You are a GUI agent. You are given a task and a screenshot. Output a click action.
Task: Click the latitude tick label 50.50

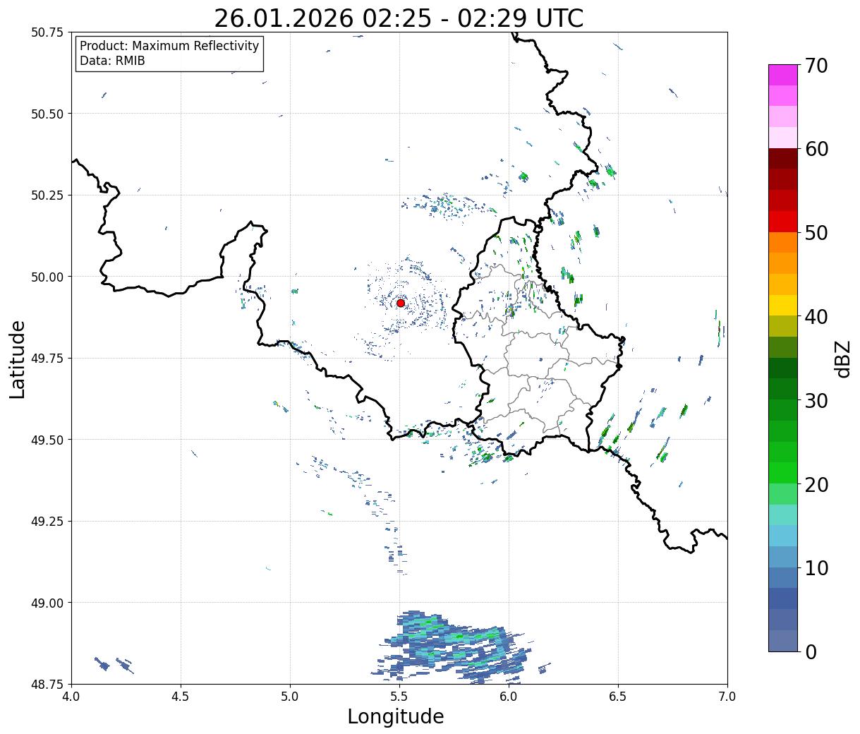pos(47,114)
